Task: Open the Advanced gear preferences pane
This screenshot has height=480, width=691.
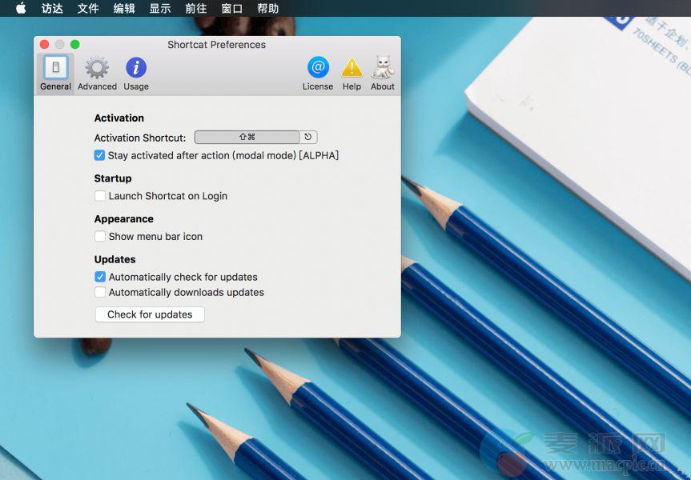Action: pos(97,73)
